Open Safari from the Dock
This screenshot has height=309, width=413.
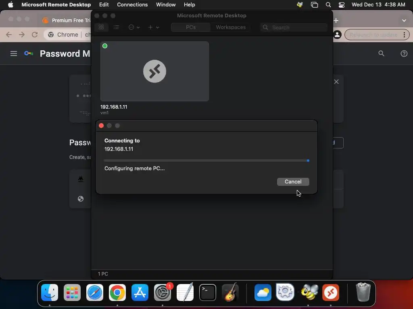pos(94,293)
